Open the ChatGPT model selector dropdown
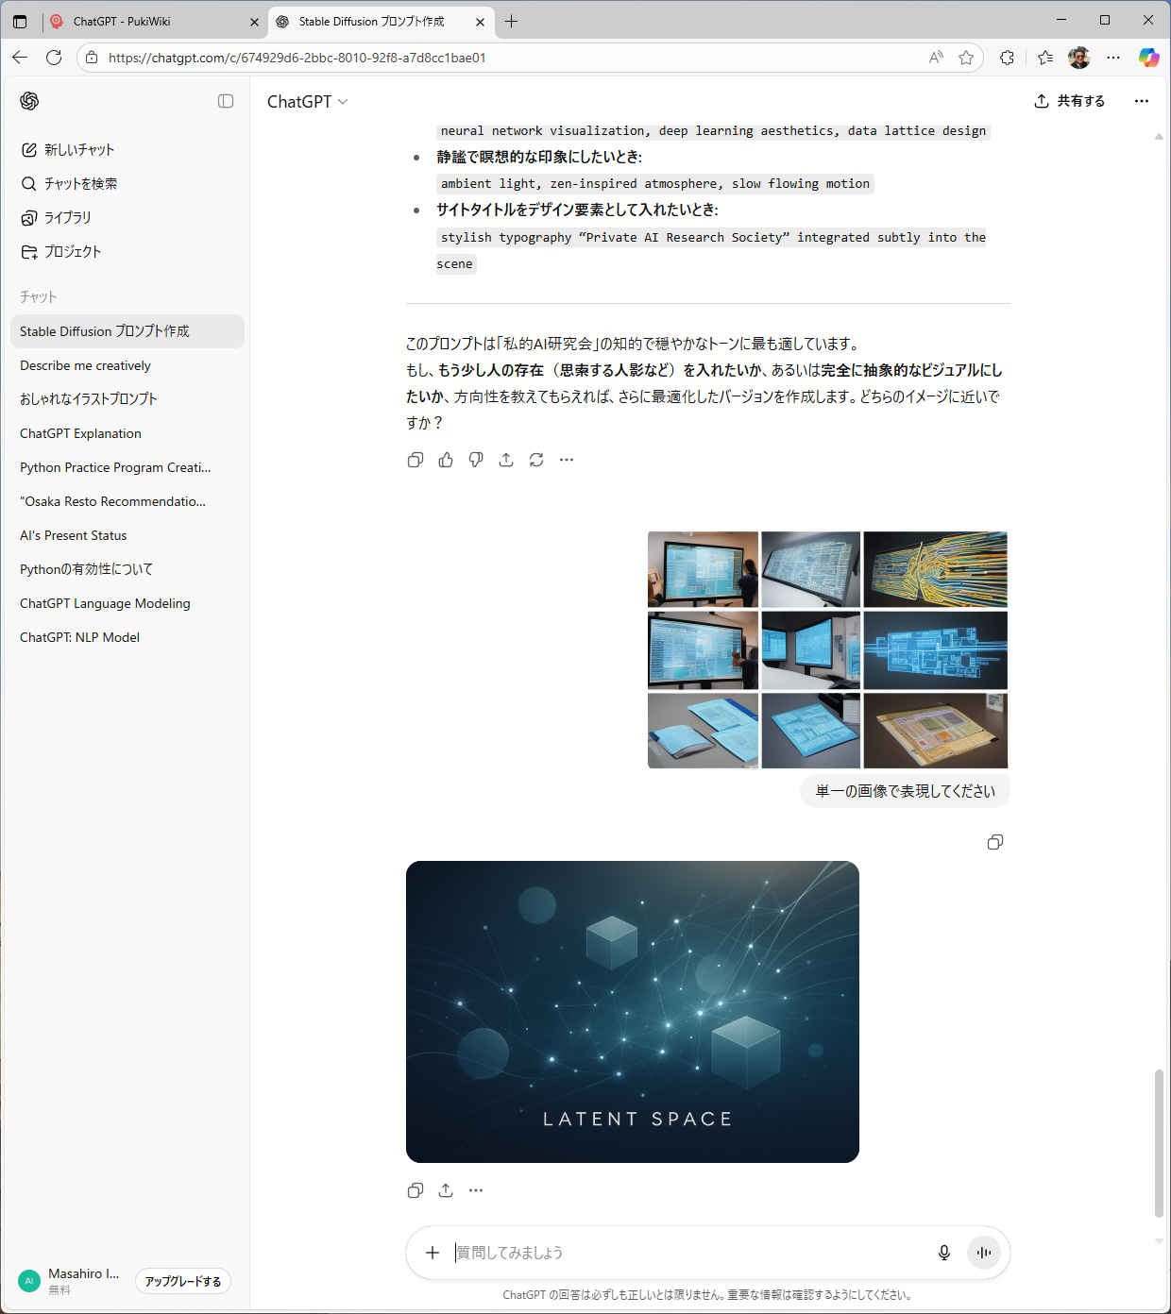 (x=306, y=101)
